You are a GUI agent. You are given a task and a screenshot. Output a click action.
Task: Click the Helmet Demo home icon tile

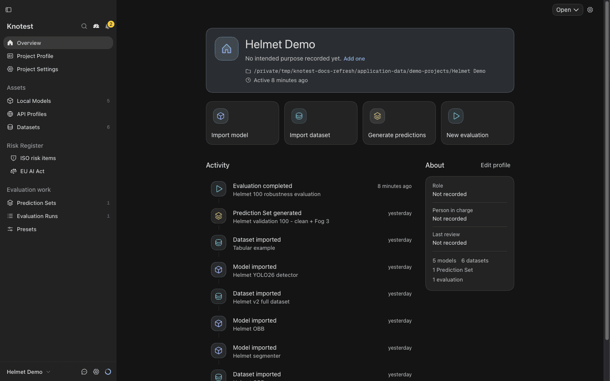click(227, 49)
